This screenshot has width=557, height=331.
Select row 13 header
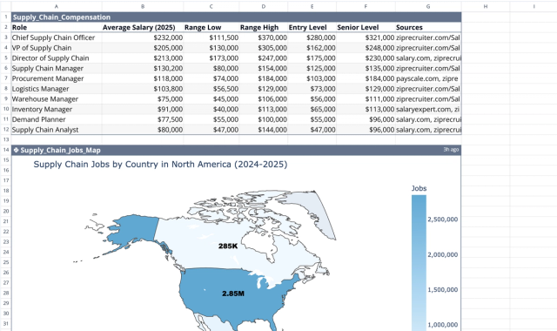point(6,139)
